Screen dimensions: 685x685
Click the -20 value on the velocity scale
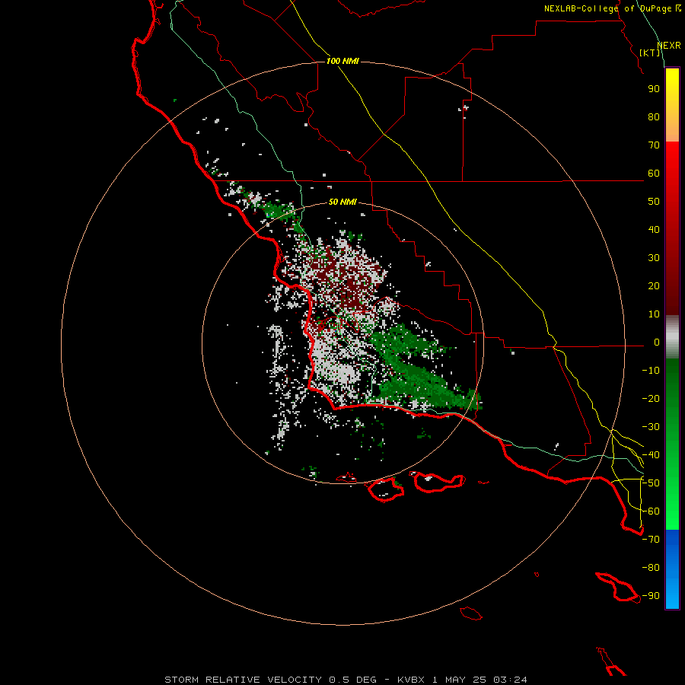click(x=651, y=398)
